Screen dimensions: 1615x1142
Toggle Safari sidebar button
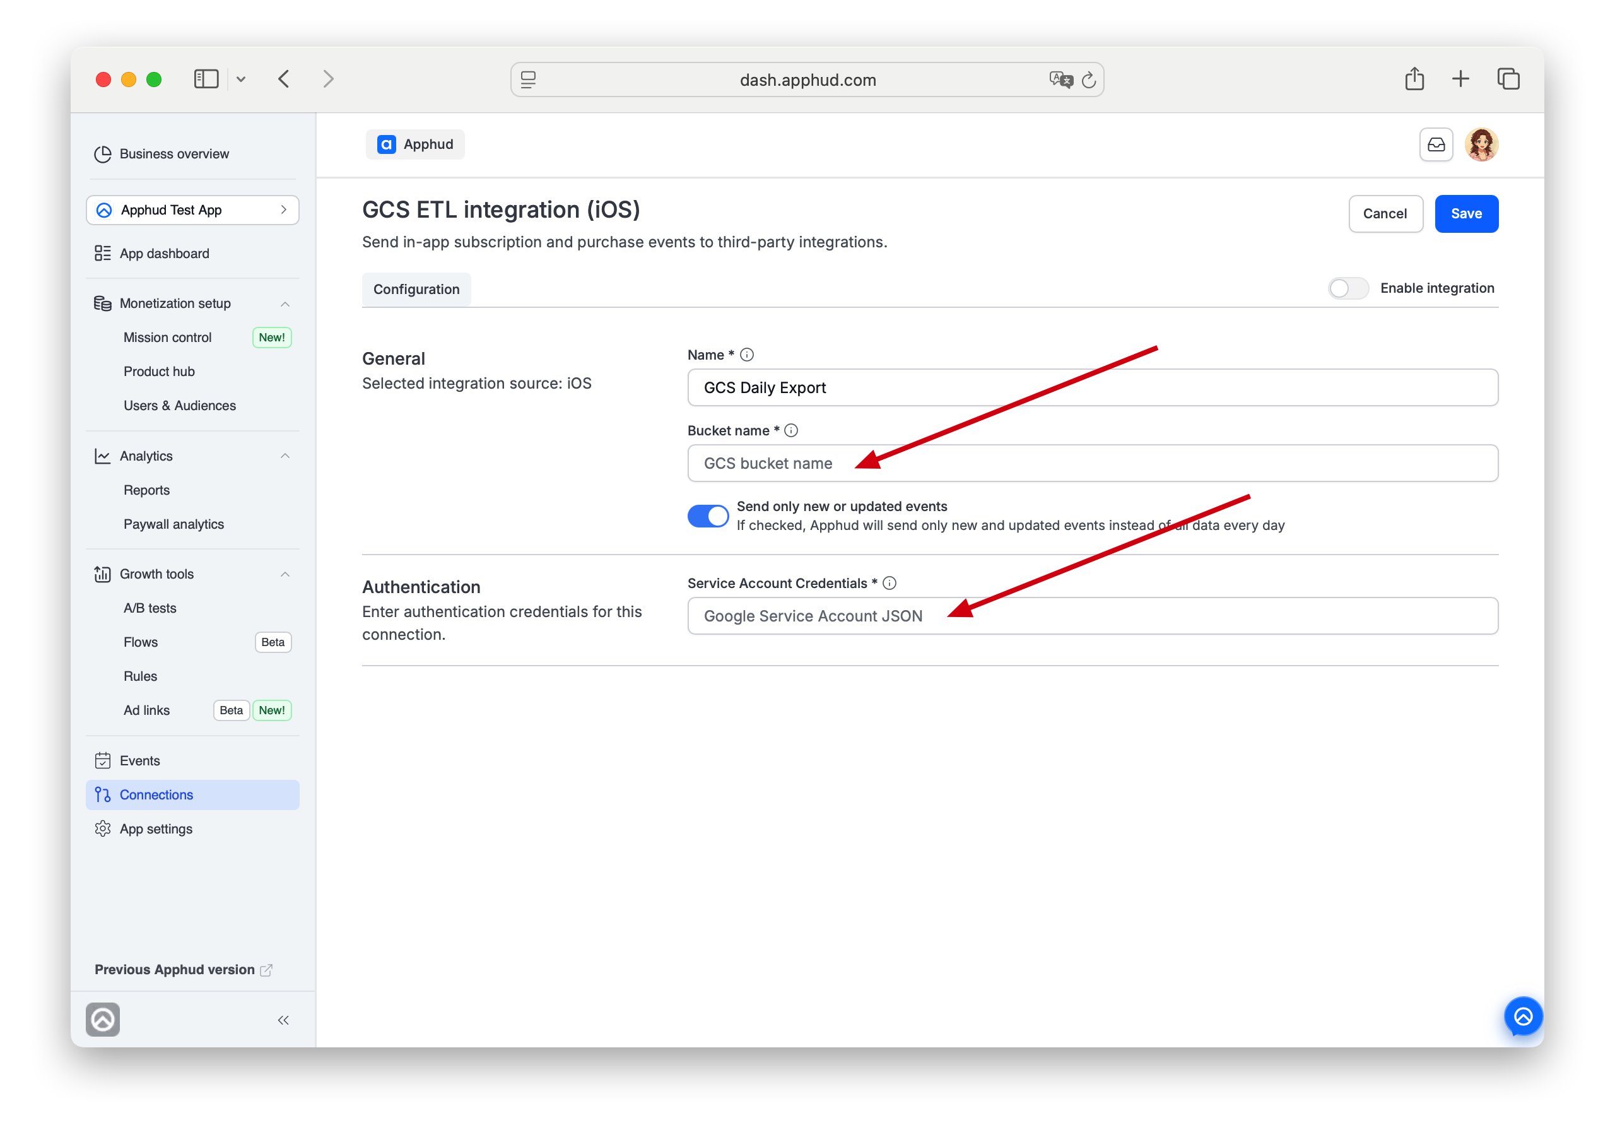click(206, 79)
